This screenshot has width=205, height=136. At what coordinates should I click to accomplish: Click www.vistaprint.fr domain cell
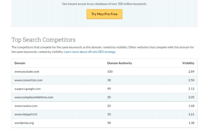pos(26,114)
